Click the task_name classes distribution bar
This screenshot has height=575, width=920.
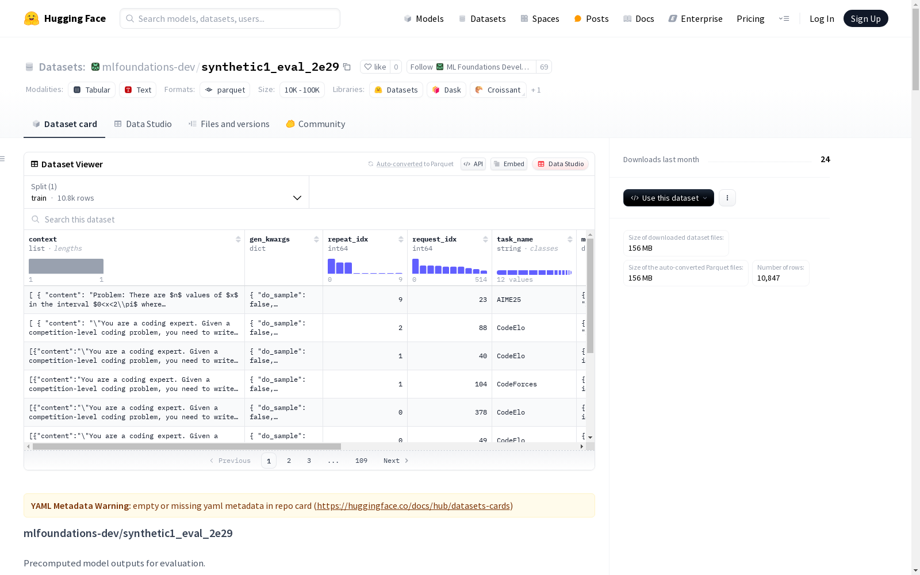coord(534,272)
